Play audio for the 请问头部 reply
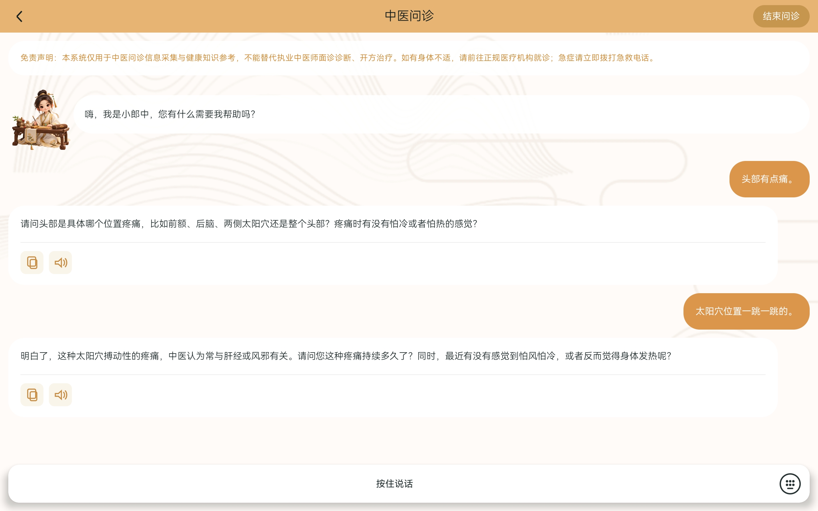Viewport: 818px width, 511px height. click(x=60, y=263)
